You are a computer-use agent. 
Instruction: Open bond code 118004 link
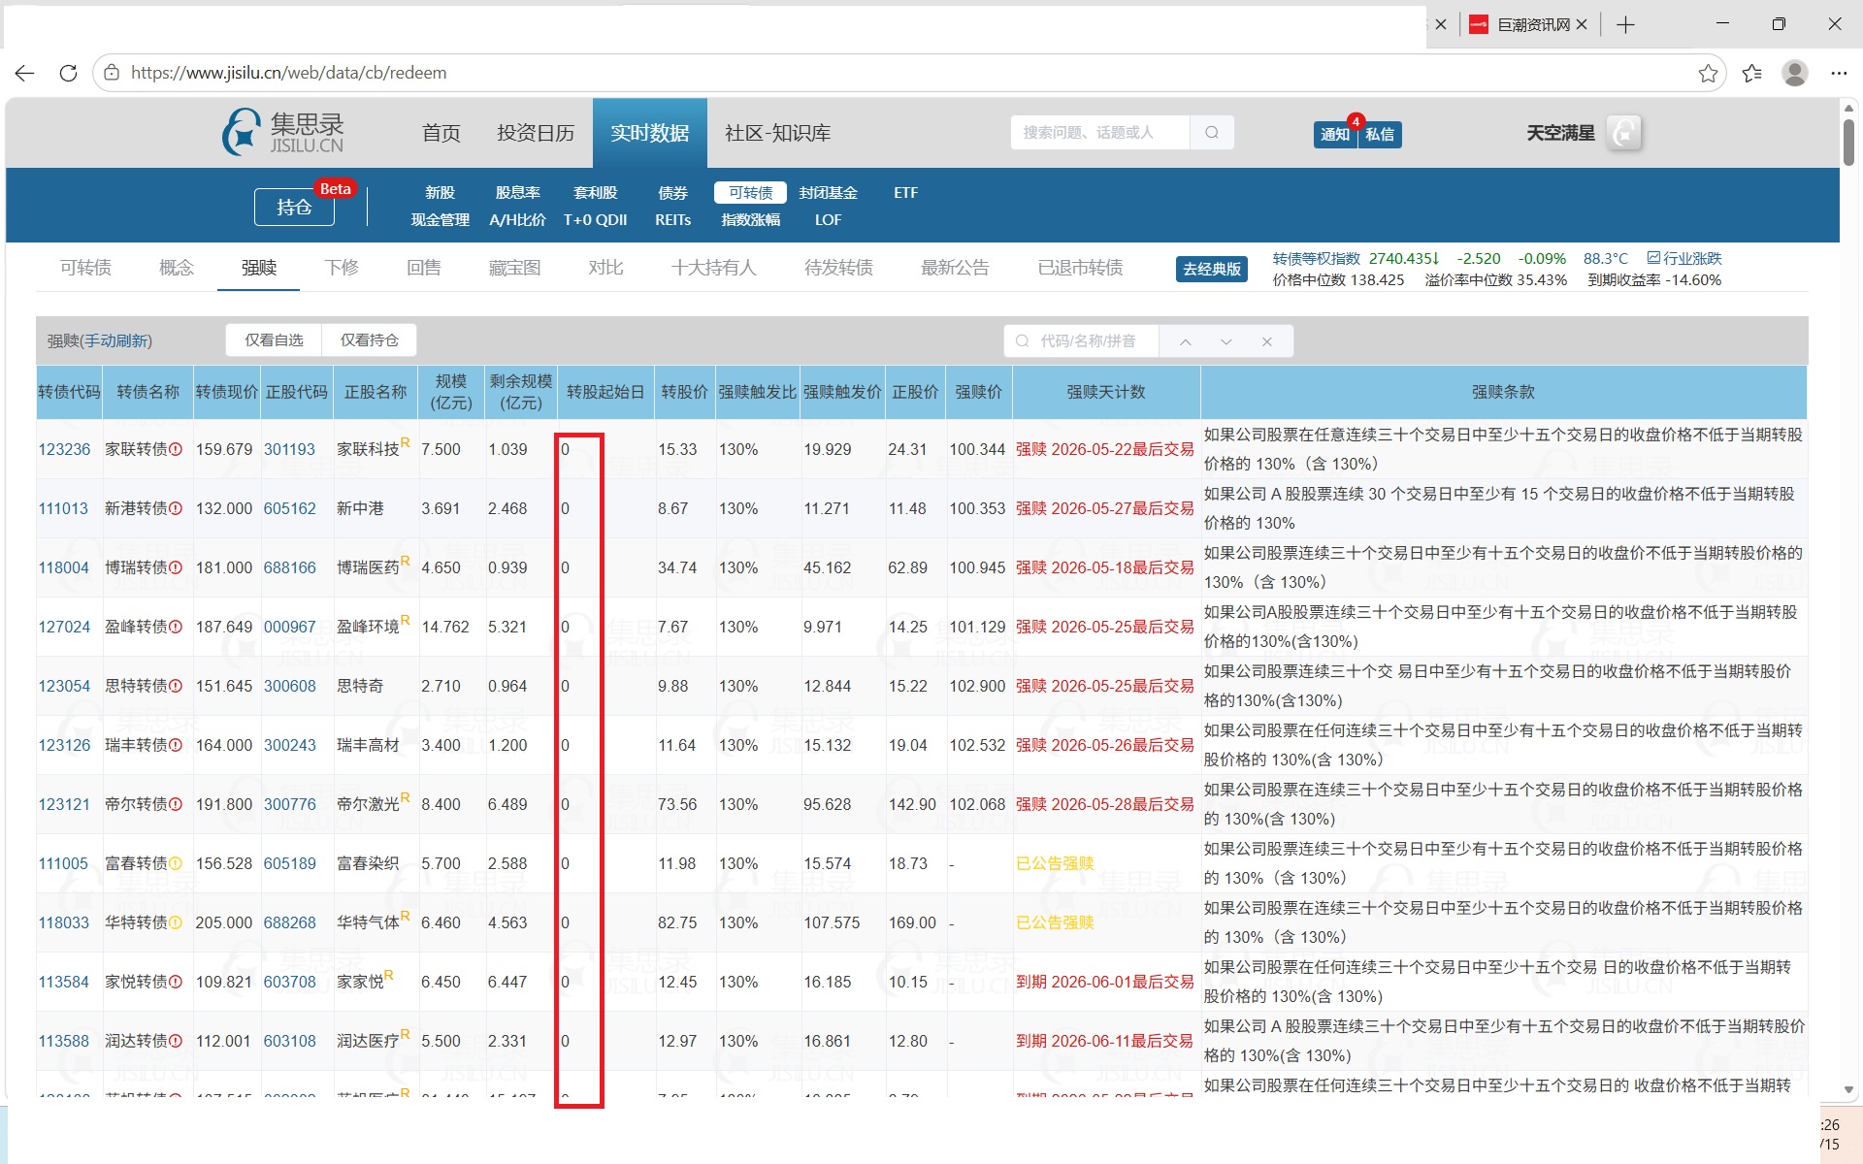coord(64,568)
